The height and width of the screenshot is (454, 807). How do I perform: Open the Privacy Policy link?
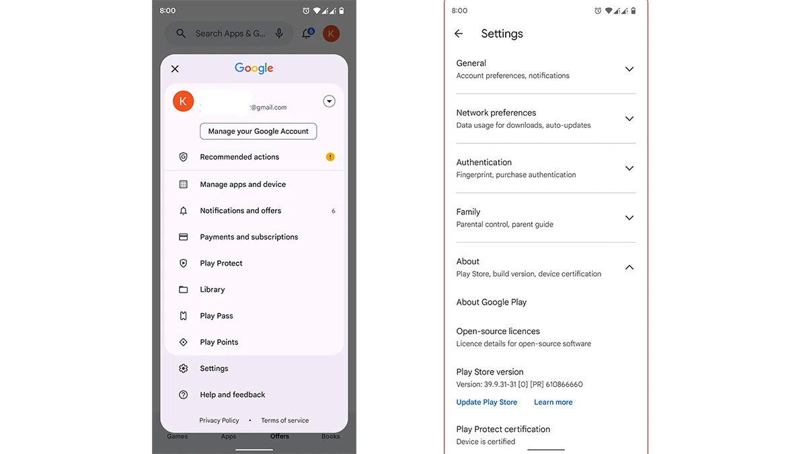(219, 420)
